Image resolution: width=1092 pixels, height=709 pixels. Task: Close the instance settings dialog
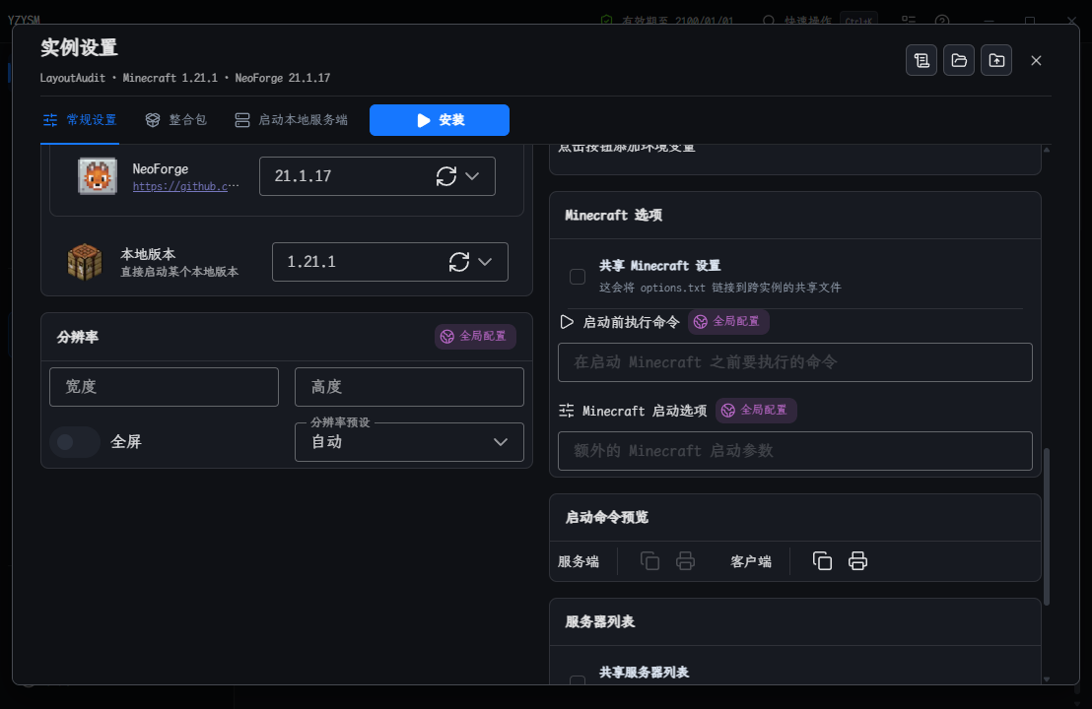pyautogui.click(x=1036, y=60)
